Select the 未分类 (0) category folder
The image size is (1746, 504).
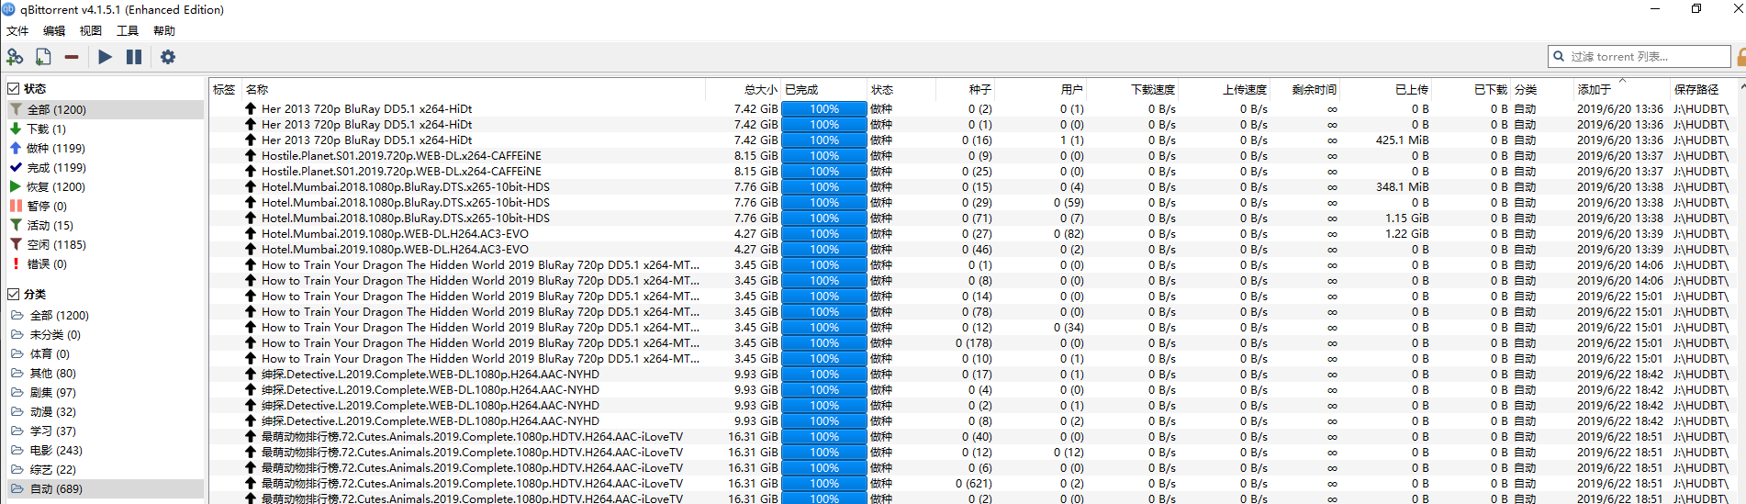pos(106,335)
